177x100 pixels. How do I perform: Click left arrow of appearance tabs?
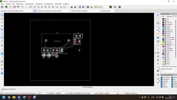pos(174,16)
